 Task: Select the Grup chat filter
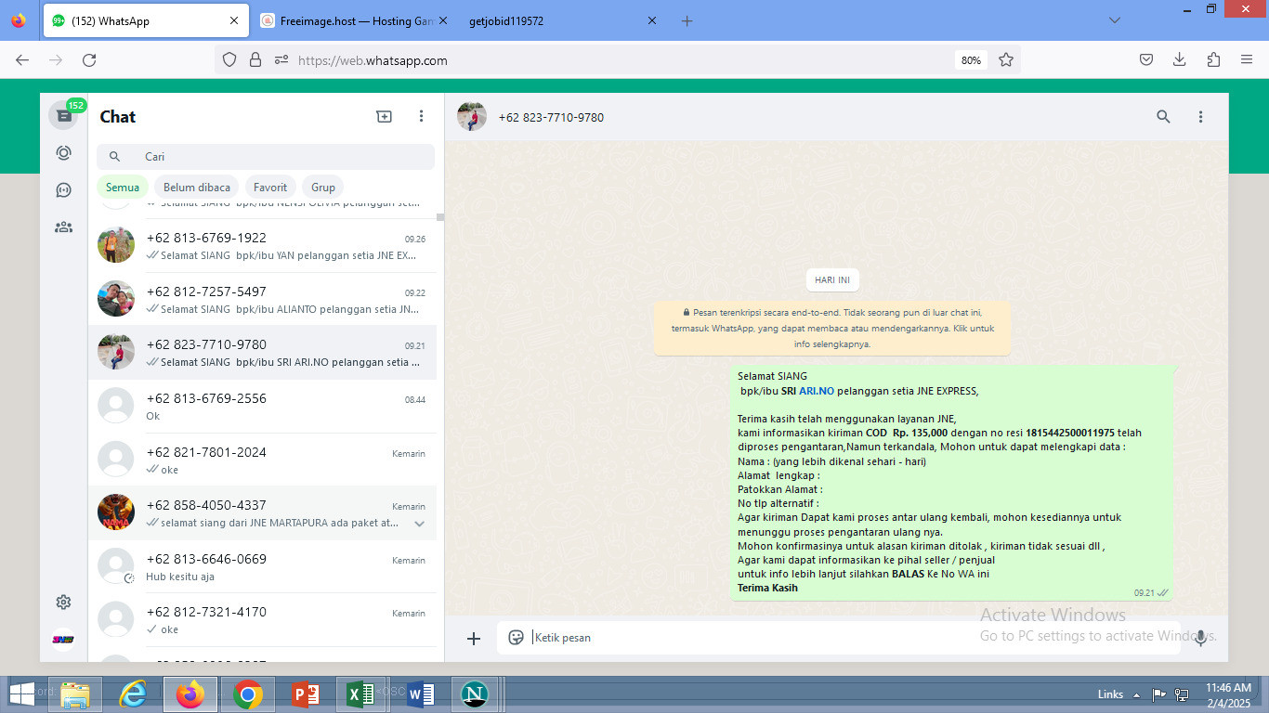pos(323,188)
